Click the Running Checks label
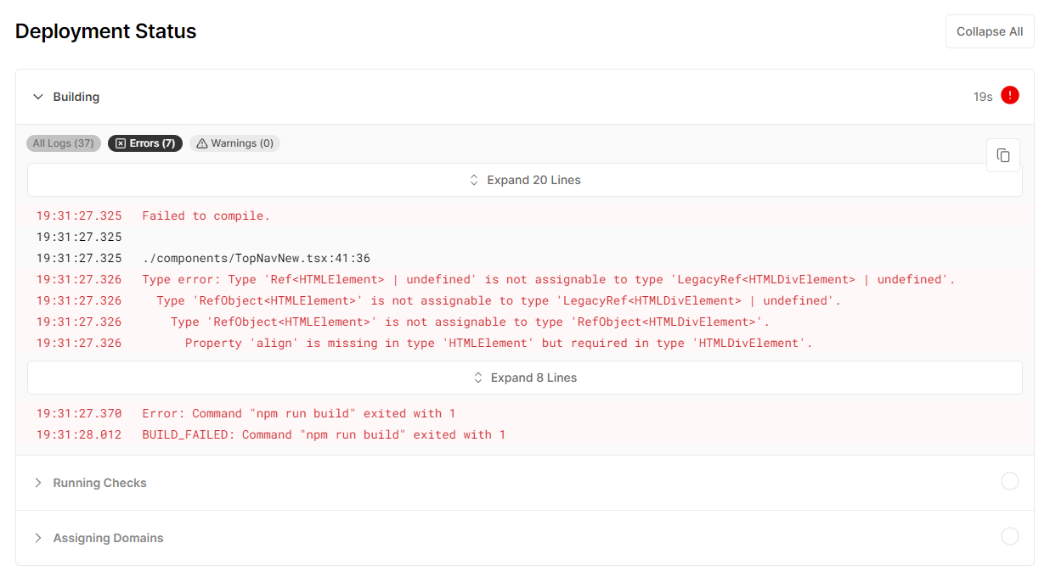This screenshot has height=582, width=1050. (99, 483)
